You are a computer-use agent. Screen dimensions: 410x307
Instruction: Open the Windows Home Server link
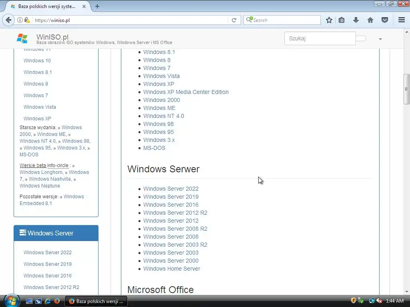[172, 269]
